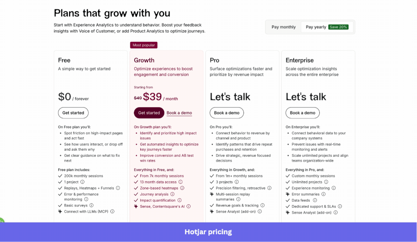
Task: View info icon beside "Replays, Heatmaps + Funnels"
Action: pyautogui.click(x=118, y=188)
